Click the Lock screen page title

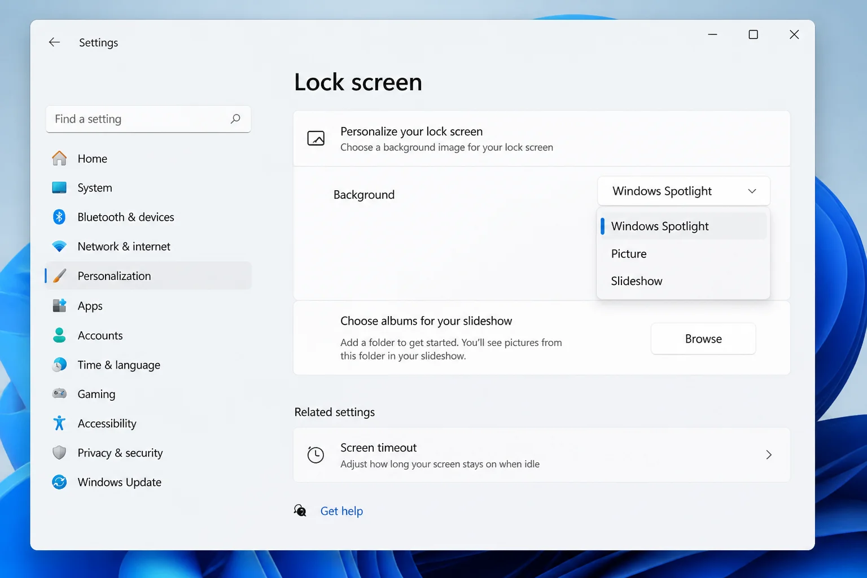pos(358,82)
